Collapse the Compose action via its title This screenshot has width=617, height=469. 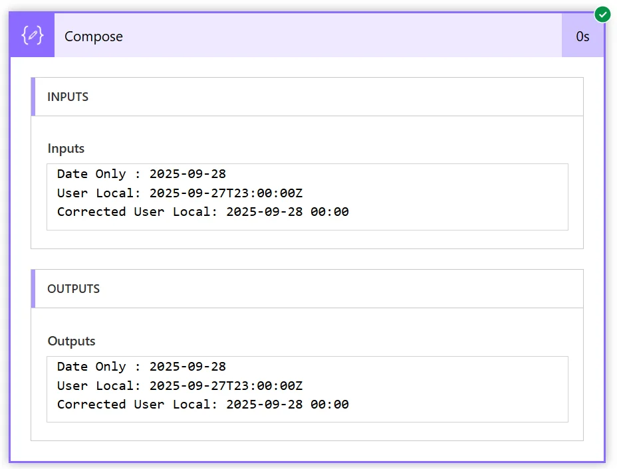pyautogui.click(x=94, y=36)
